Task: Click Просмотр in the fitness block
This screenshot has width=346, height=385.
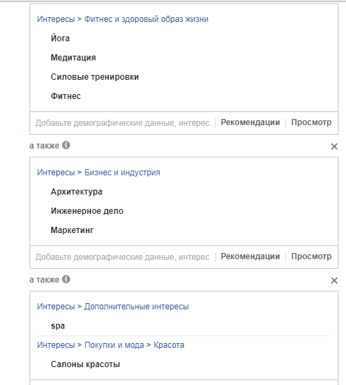Action: click(312, 122)
